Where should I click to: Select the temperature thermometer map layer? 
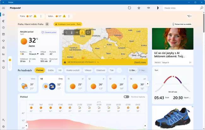pos(72,32)
